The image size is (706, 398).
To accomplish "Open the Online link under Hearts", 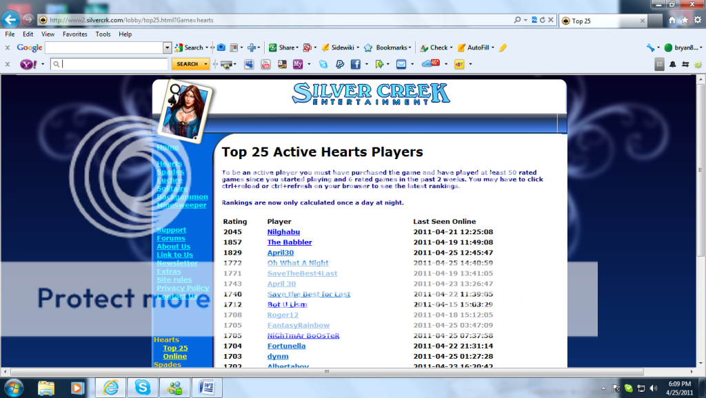I will point(174,357).
